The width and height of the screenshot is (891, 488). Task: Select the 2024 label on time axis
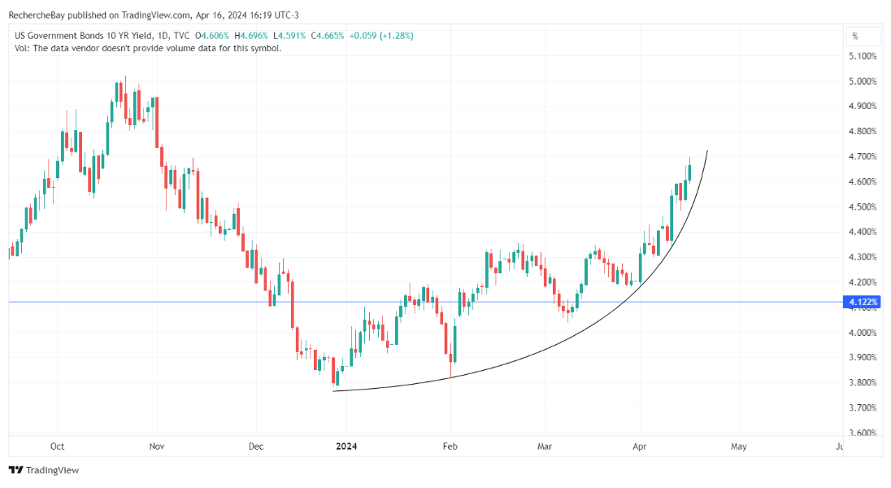(x=346, y=447)
